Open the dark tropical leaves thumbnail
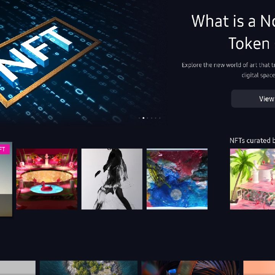This screenshot has height=275, width=275. pyautogui.click(x=190, y=268)
